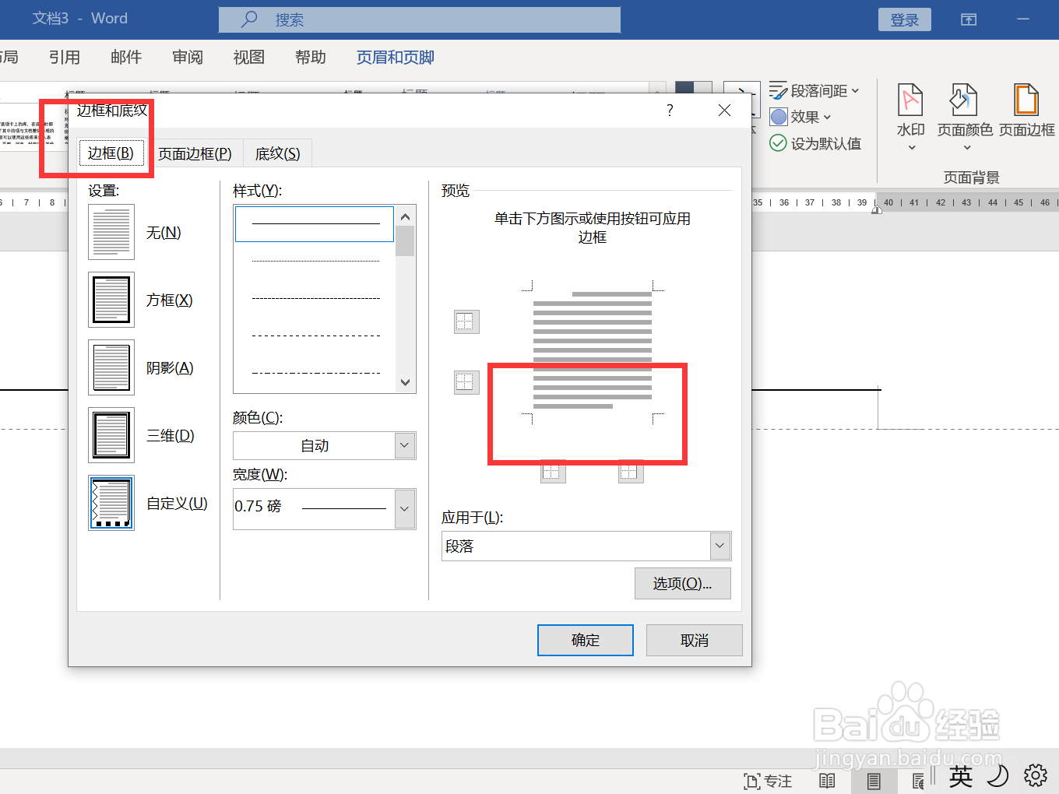This screenshot has height=794, width=1059.
Task: Open the 水印 watermark menu
Action: pos(911,117)
